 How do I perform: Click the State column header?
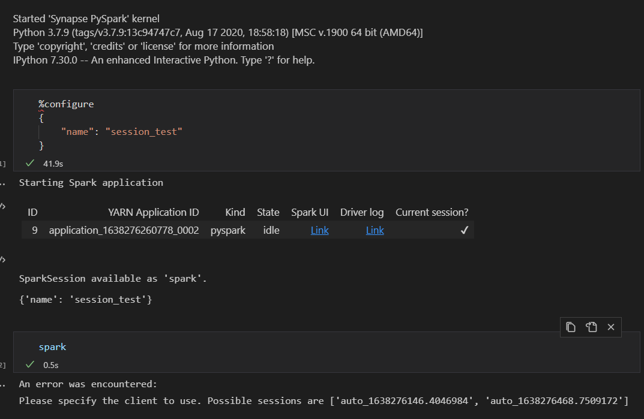(268, 212)
